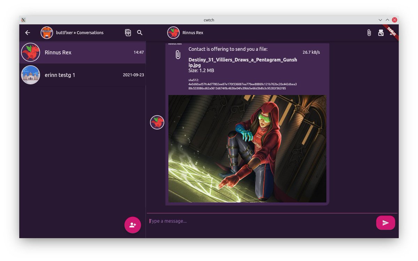Open the shield servers icon beside search
The image size is (418, 261).
pyautogui.click(x=128, y=32)
